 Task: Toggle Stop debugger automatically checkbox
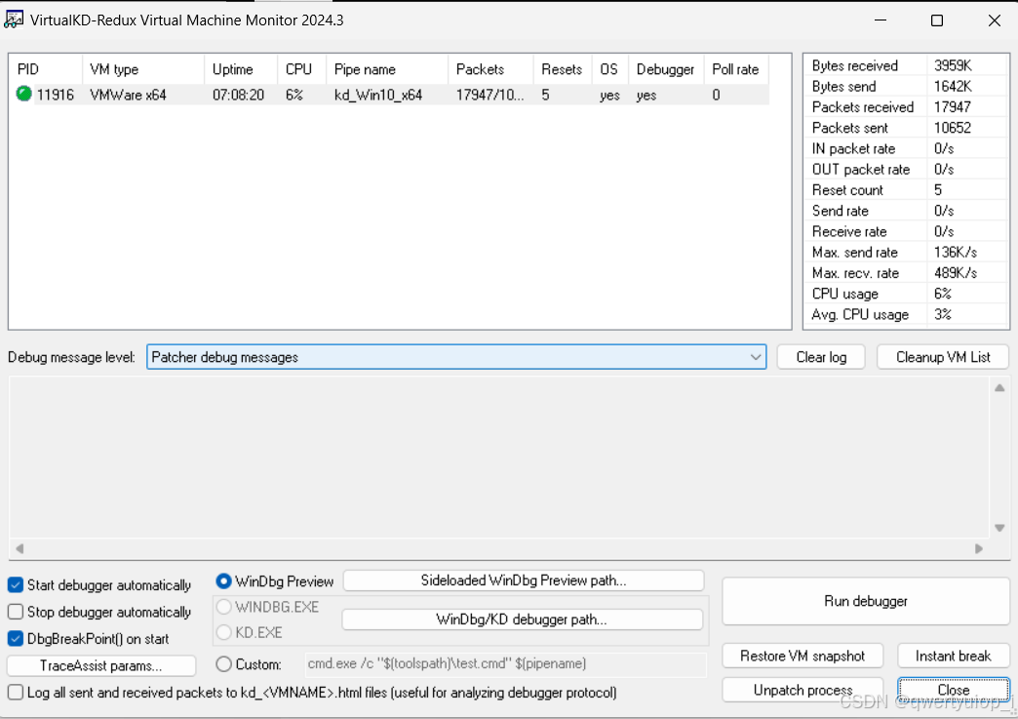click(16, 612)
